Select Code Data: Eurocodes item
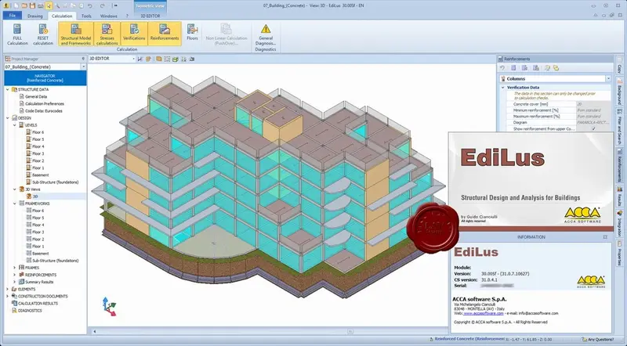Image resolution: width=627 pixels, height=346 pixels. click(44, 111)
